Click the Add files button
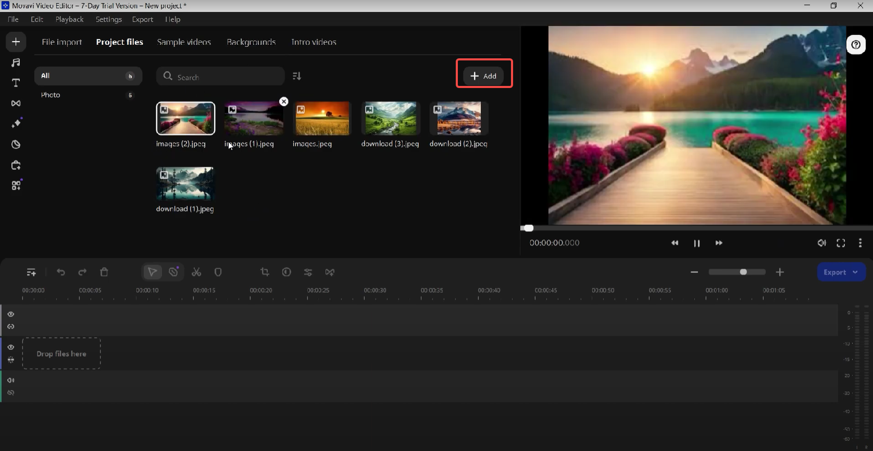 point(483,76)
